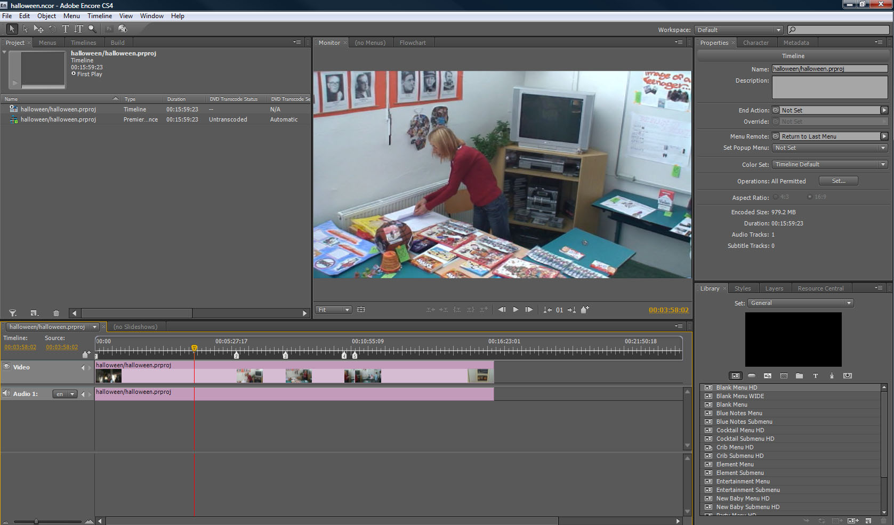Image resolution: width=894 pixels, height=525 pixels.
Task: Mute the Audio 1 track speaker
Action: point(6,393)
